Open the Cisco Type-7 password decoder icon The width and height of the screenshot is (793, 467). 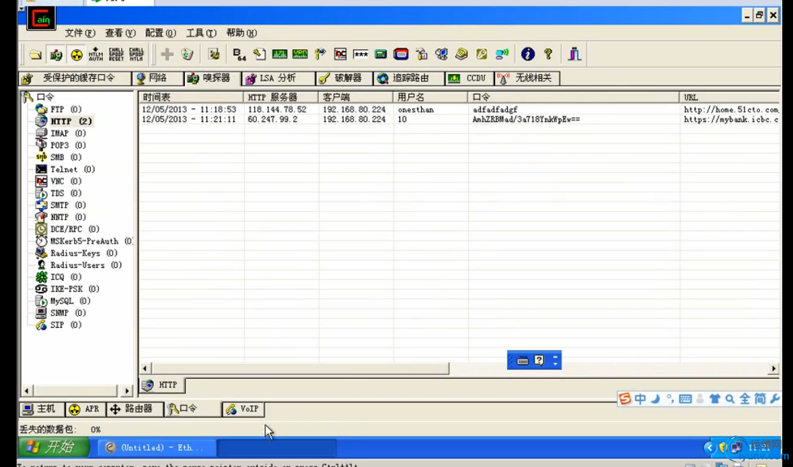280,54
